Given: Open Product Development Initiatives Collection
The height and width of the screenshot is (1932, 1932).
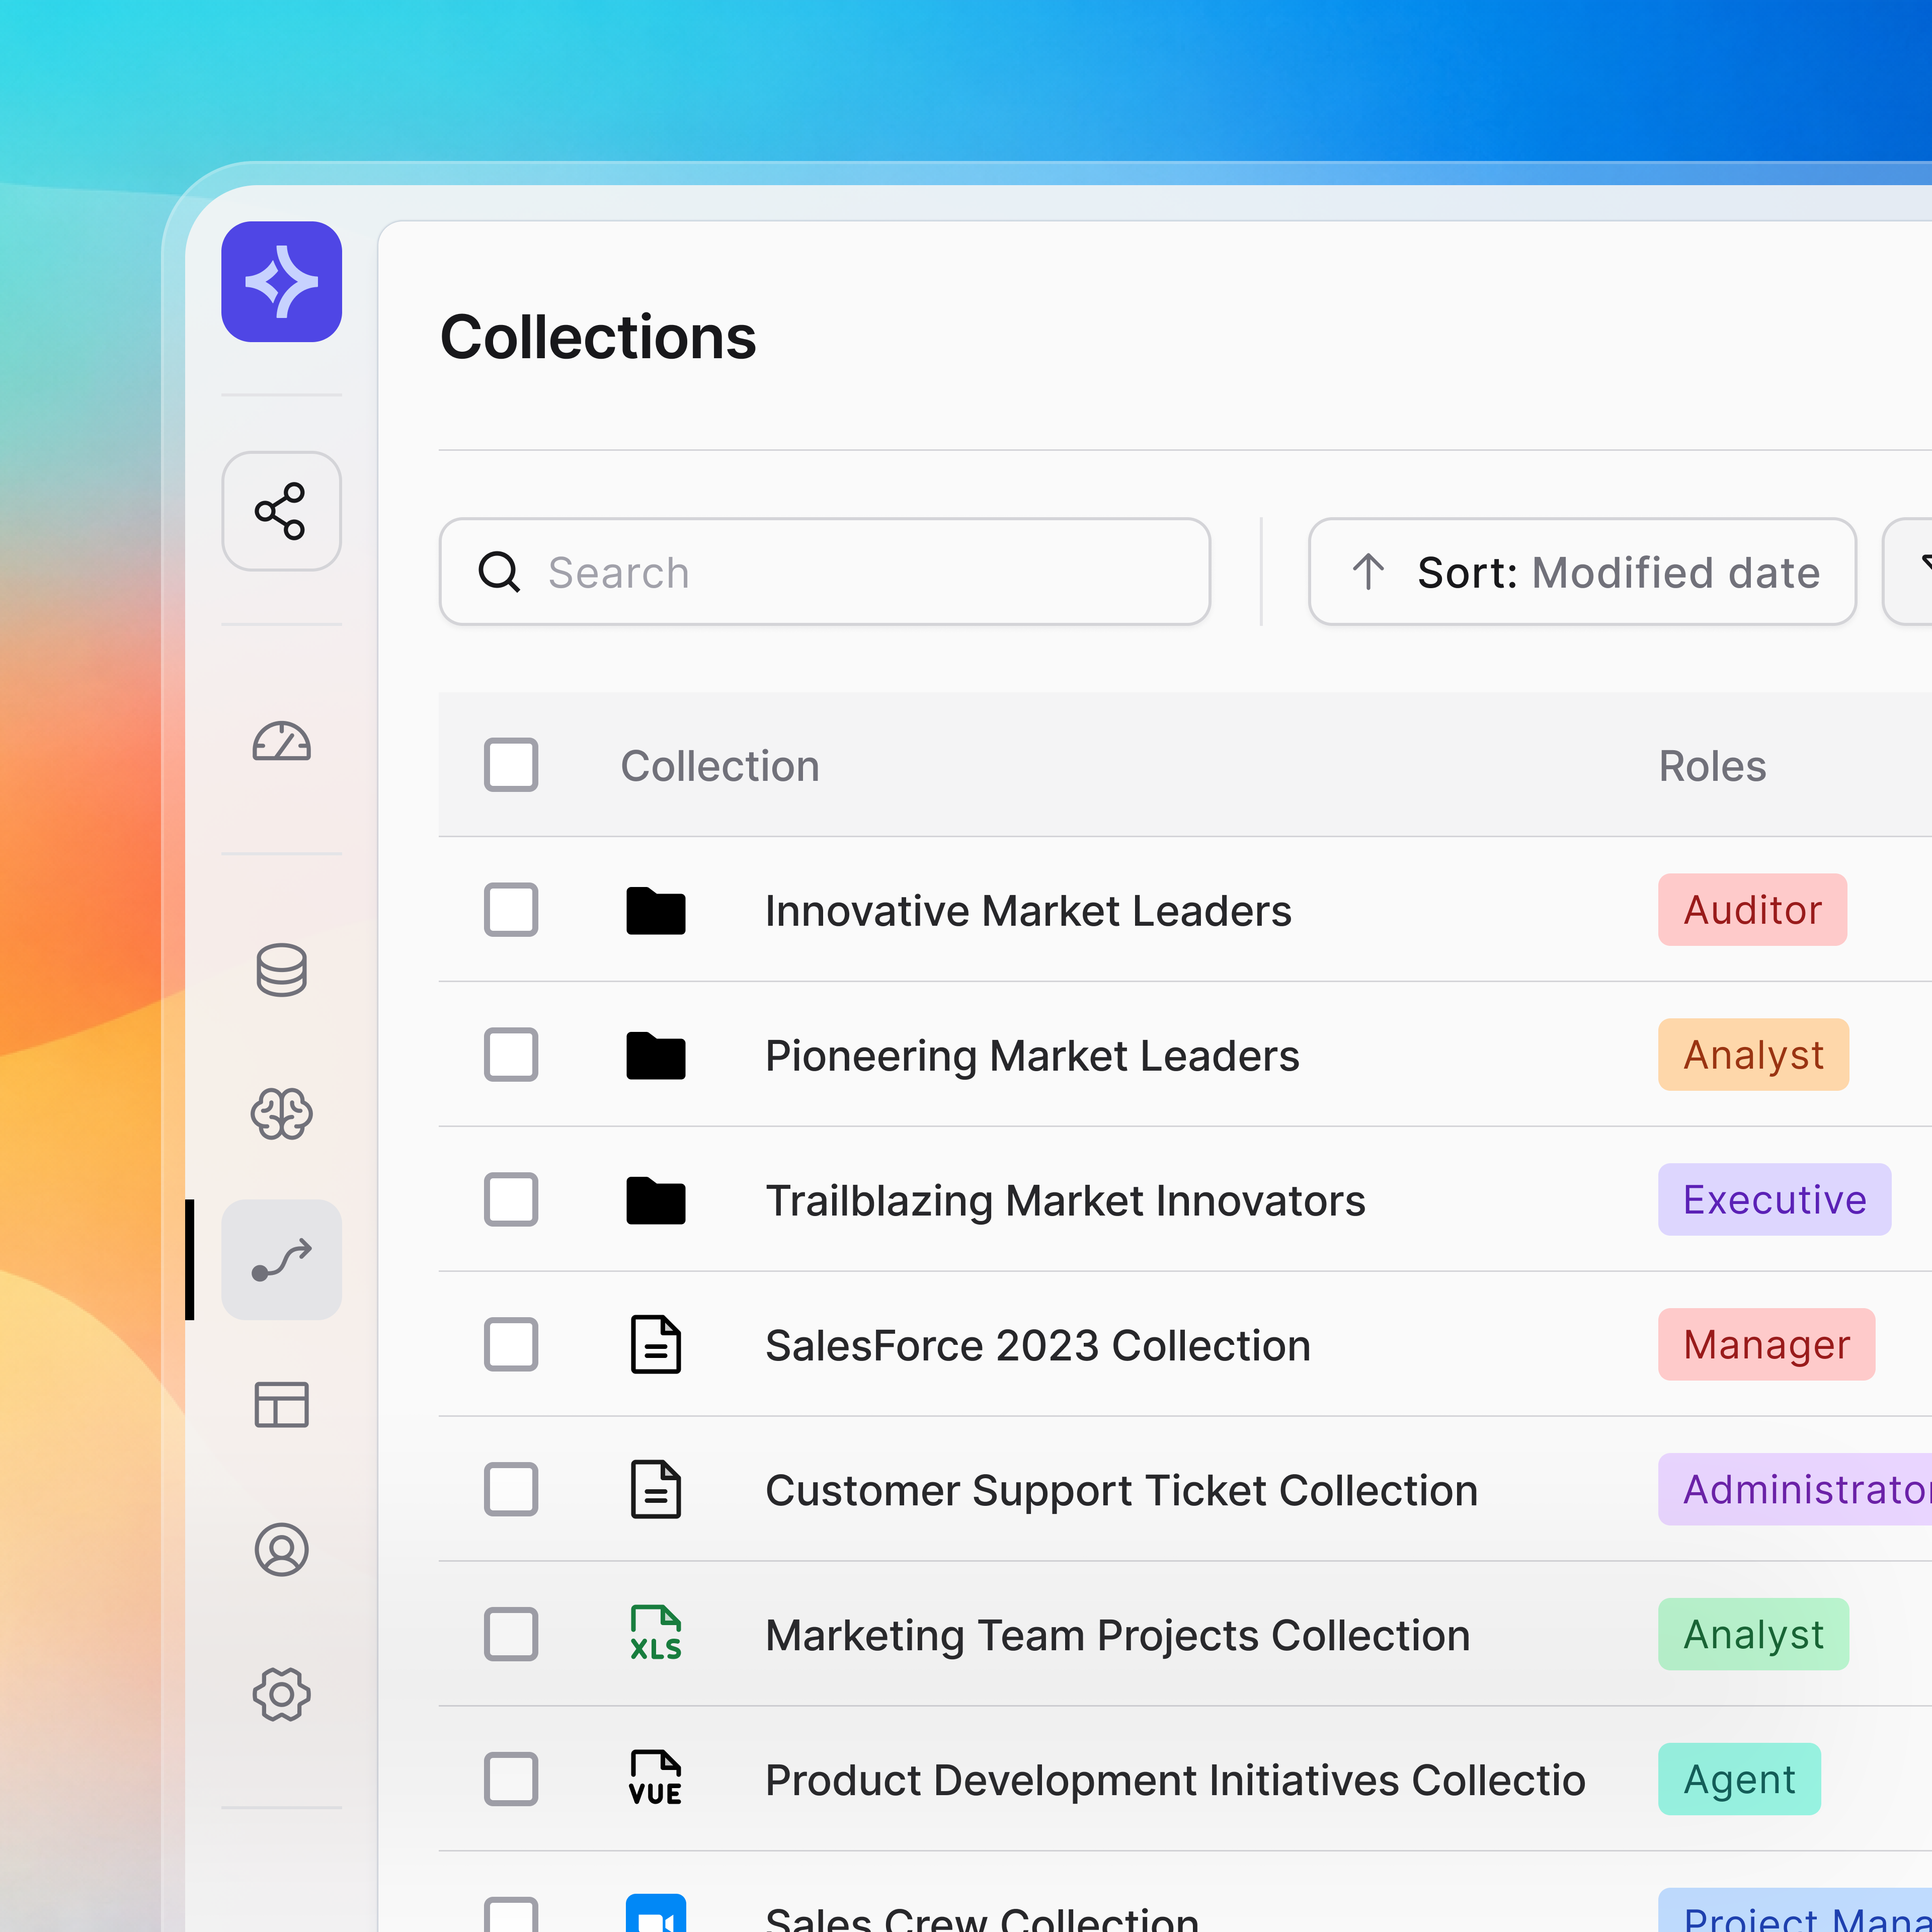Looking at the screenshot, I should pyautogui.click(x=1175, y=1781).
